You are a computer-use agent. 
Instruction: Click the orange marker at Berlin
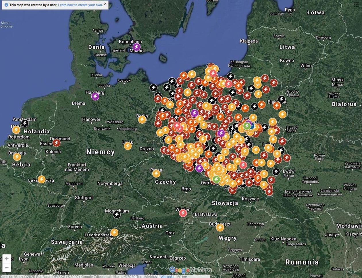(142, 120)
